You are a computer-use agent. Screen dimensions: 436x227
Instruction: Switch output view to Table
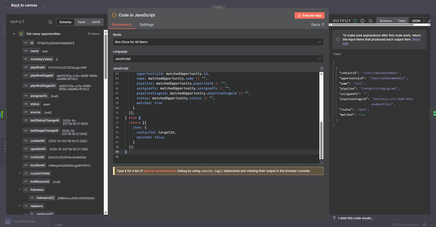[x=401, y=21]
